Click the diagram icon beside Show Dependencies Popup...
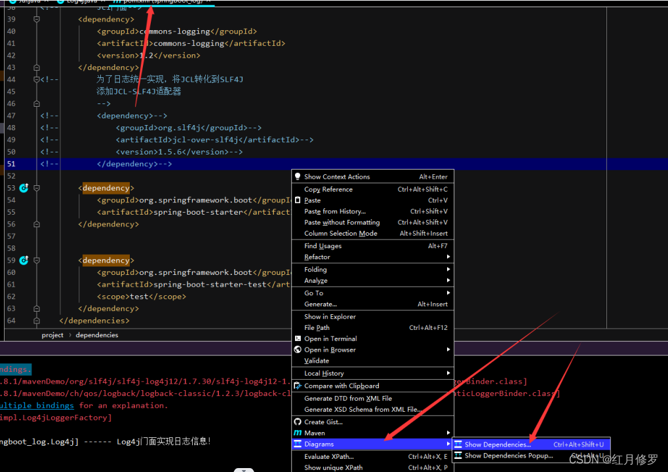Screen dimensions: 668x472 (x=458, y=456)
